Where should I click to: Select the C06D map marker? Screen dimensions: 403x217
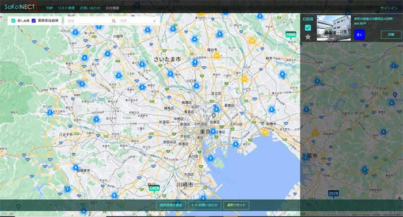coord(291,35)
